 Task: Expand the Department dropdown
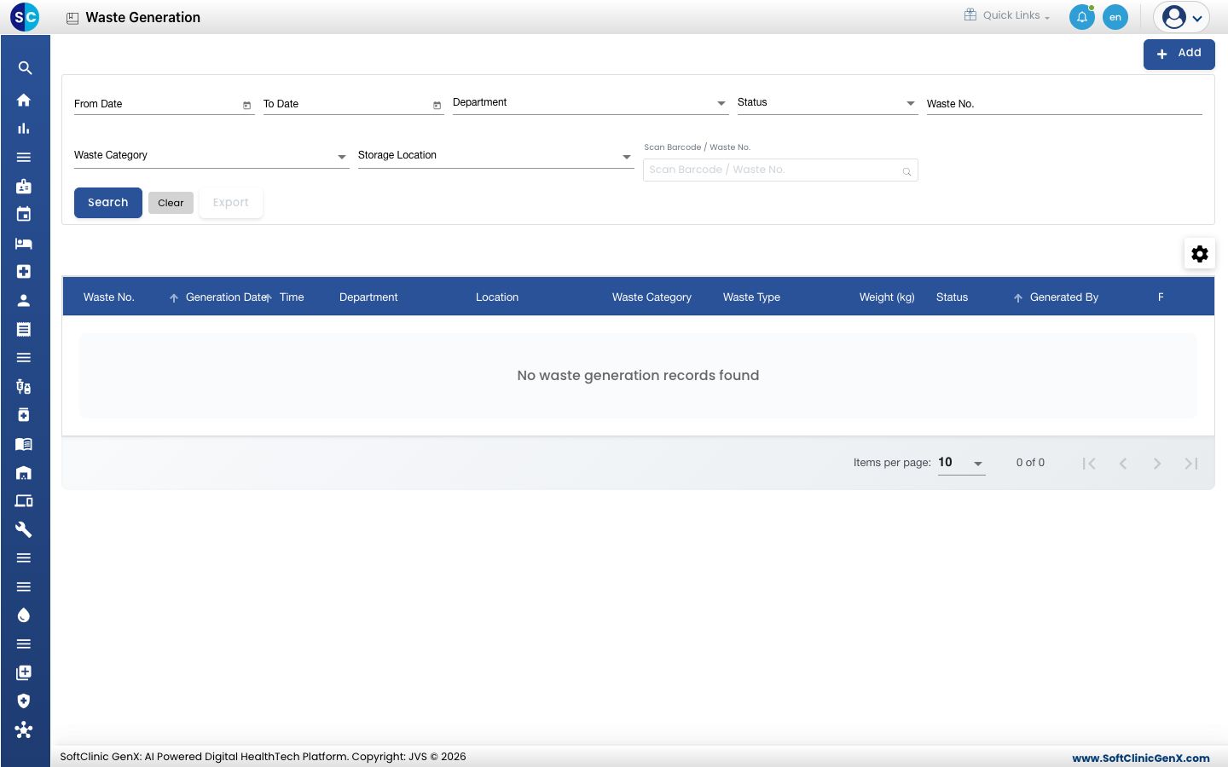pyautogui.click(x=590, y=103)
